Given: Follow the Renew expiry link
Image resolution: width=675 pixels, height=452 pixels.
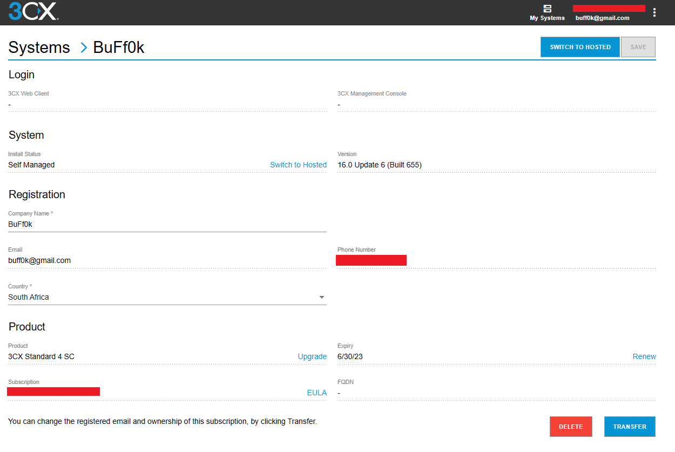Looking at the screenshot, I should (x=644, y=356).
